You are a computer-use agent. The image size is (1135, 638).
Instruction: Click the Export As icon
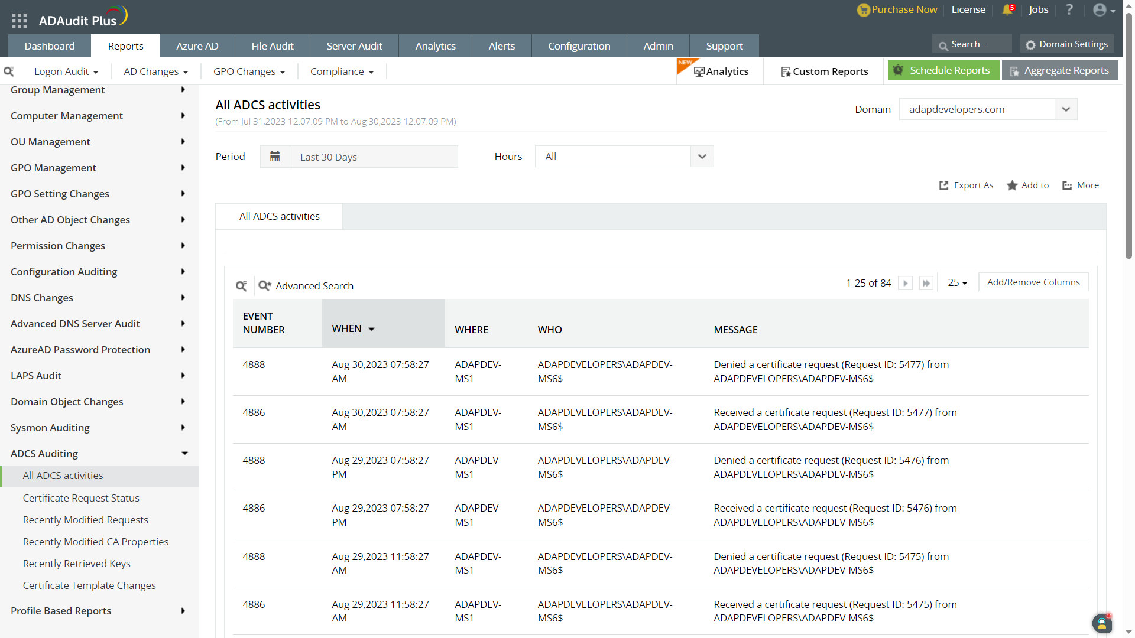click(944, 185)
